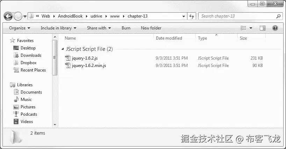This screenshot has height=149, width=286.
Task: Open Music library
Action: tap(26, 100)
